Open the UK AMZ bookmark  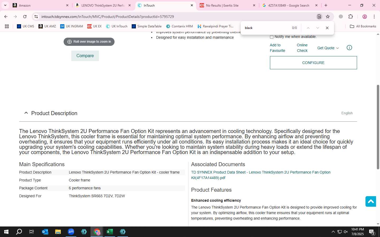47,26
